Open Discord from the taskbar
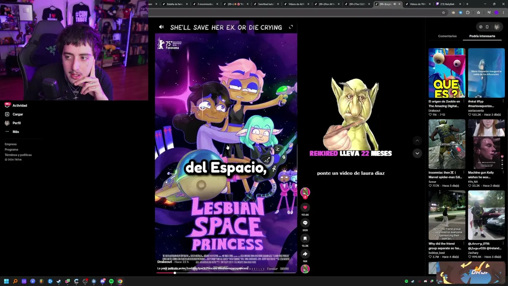 (102, 281)
